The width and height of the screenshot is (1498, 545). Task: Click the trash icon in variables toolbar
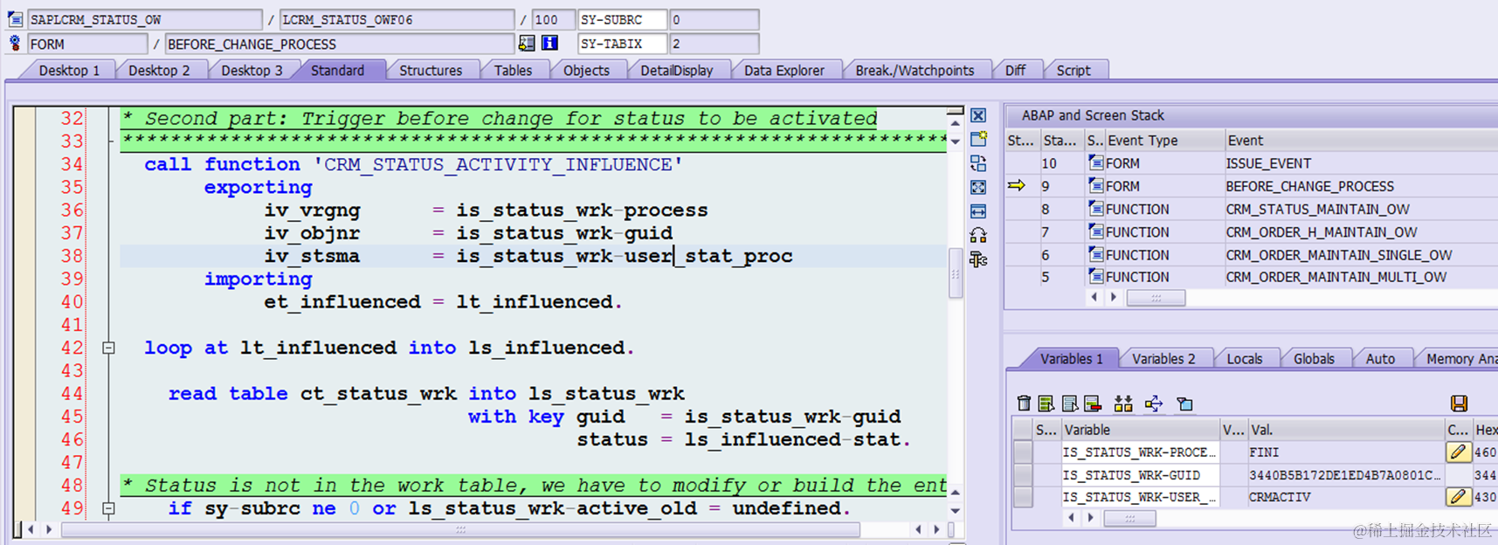[x=1024, y=404]
